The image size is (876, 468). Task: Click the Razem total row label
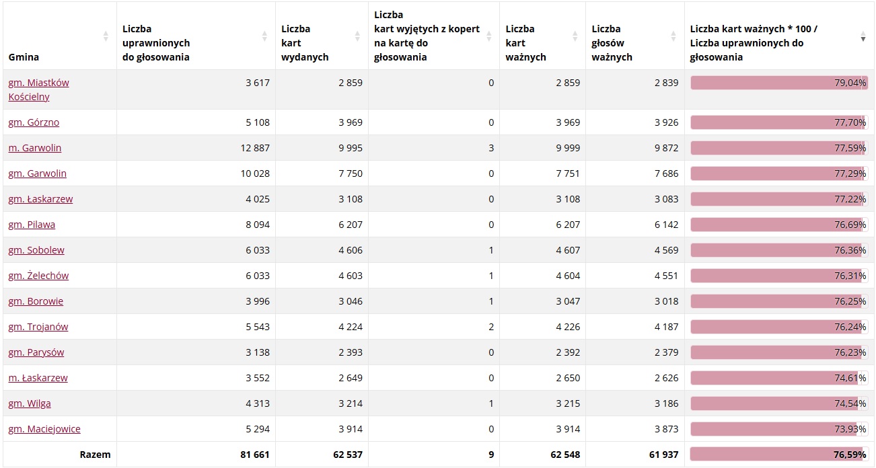[x=95, y=455]
